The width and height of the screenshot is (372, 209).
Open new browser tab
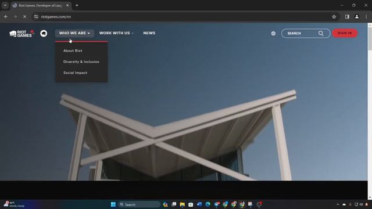[77, 5]
